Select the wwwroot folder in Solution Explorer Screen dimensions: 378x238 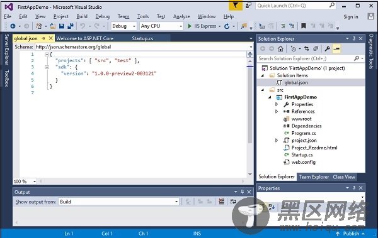click(x=301, y=119)
